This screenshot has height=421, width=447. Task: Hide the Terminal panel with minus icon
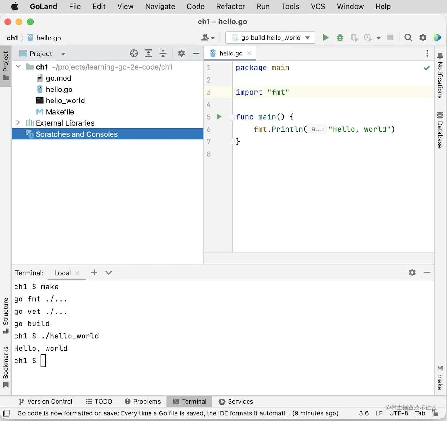[x=427, y=272]
